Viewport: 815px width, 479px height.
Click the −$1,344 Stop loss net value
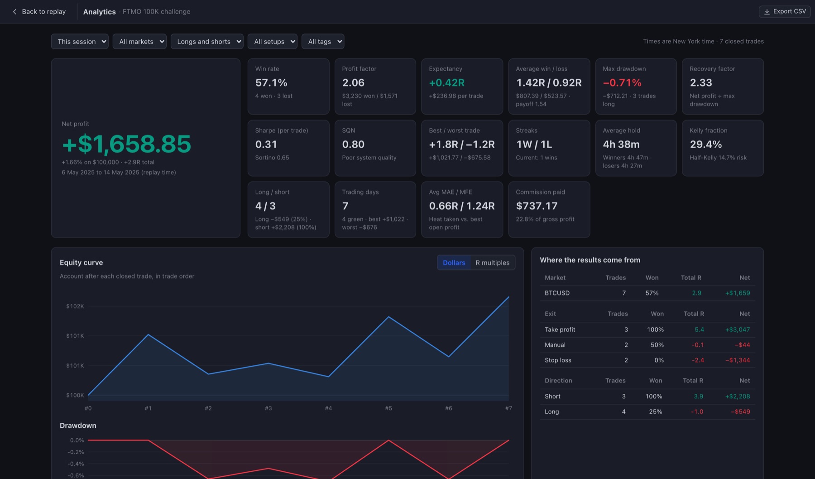point(738,360)
